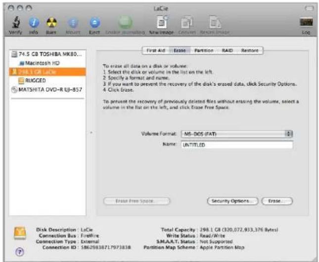Image resolution: width=319 pixels, height=262 pixels.
Task: Open the RAID tab
Action: click(x=227, y=50)
